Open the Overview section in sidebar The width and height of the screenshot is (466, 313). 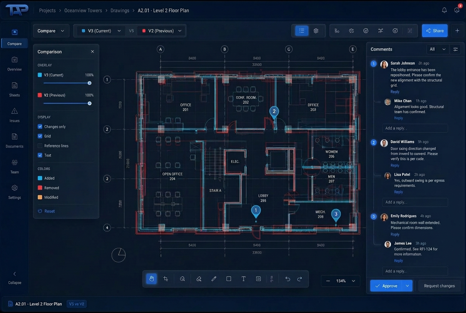14,64
